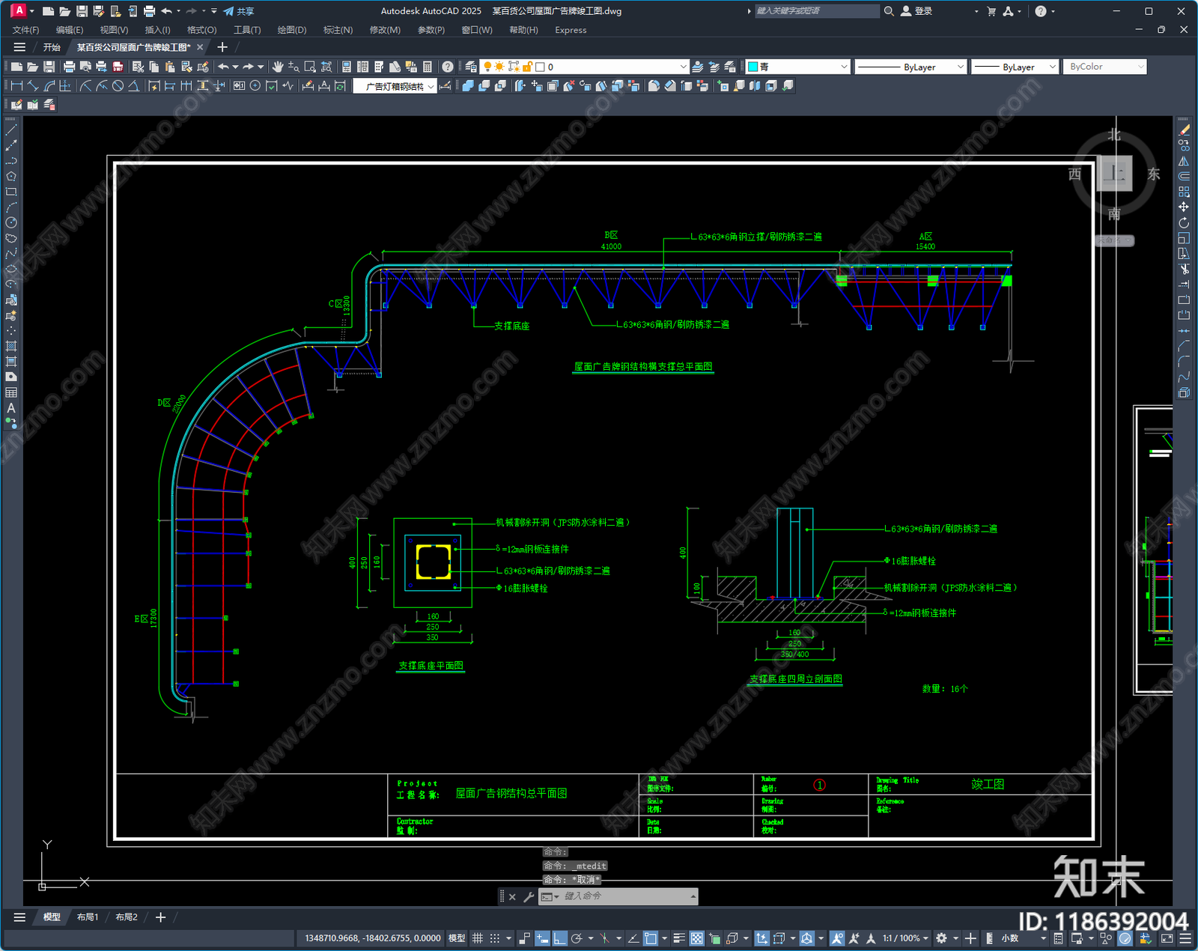Switch to the 布局1 layout tab

tap(88, 917)
